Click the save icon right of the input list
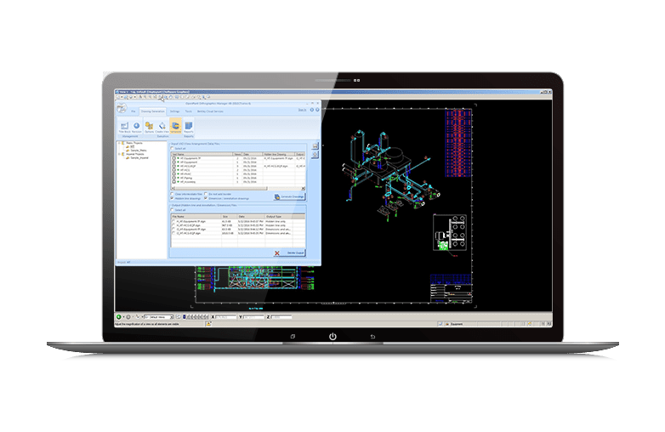The height and width of the screenshot is (432, 665). [x=315, y=146]
